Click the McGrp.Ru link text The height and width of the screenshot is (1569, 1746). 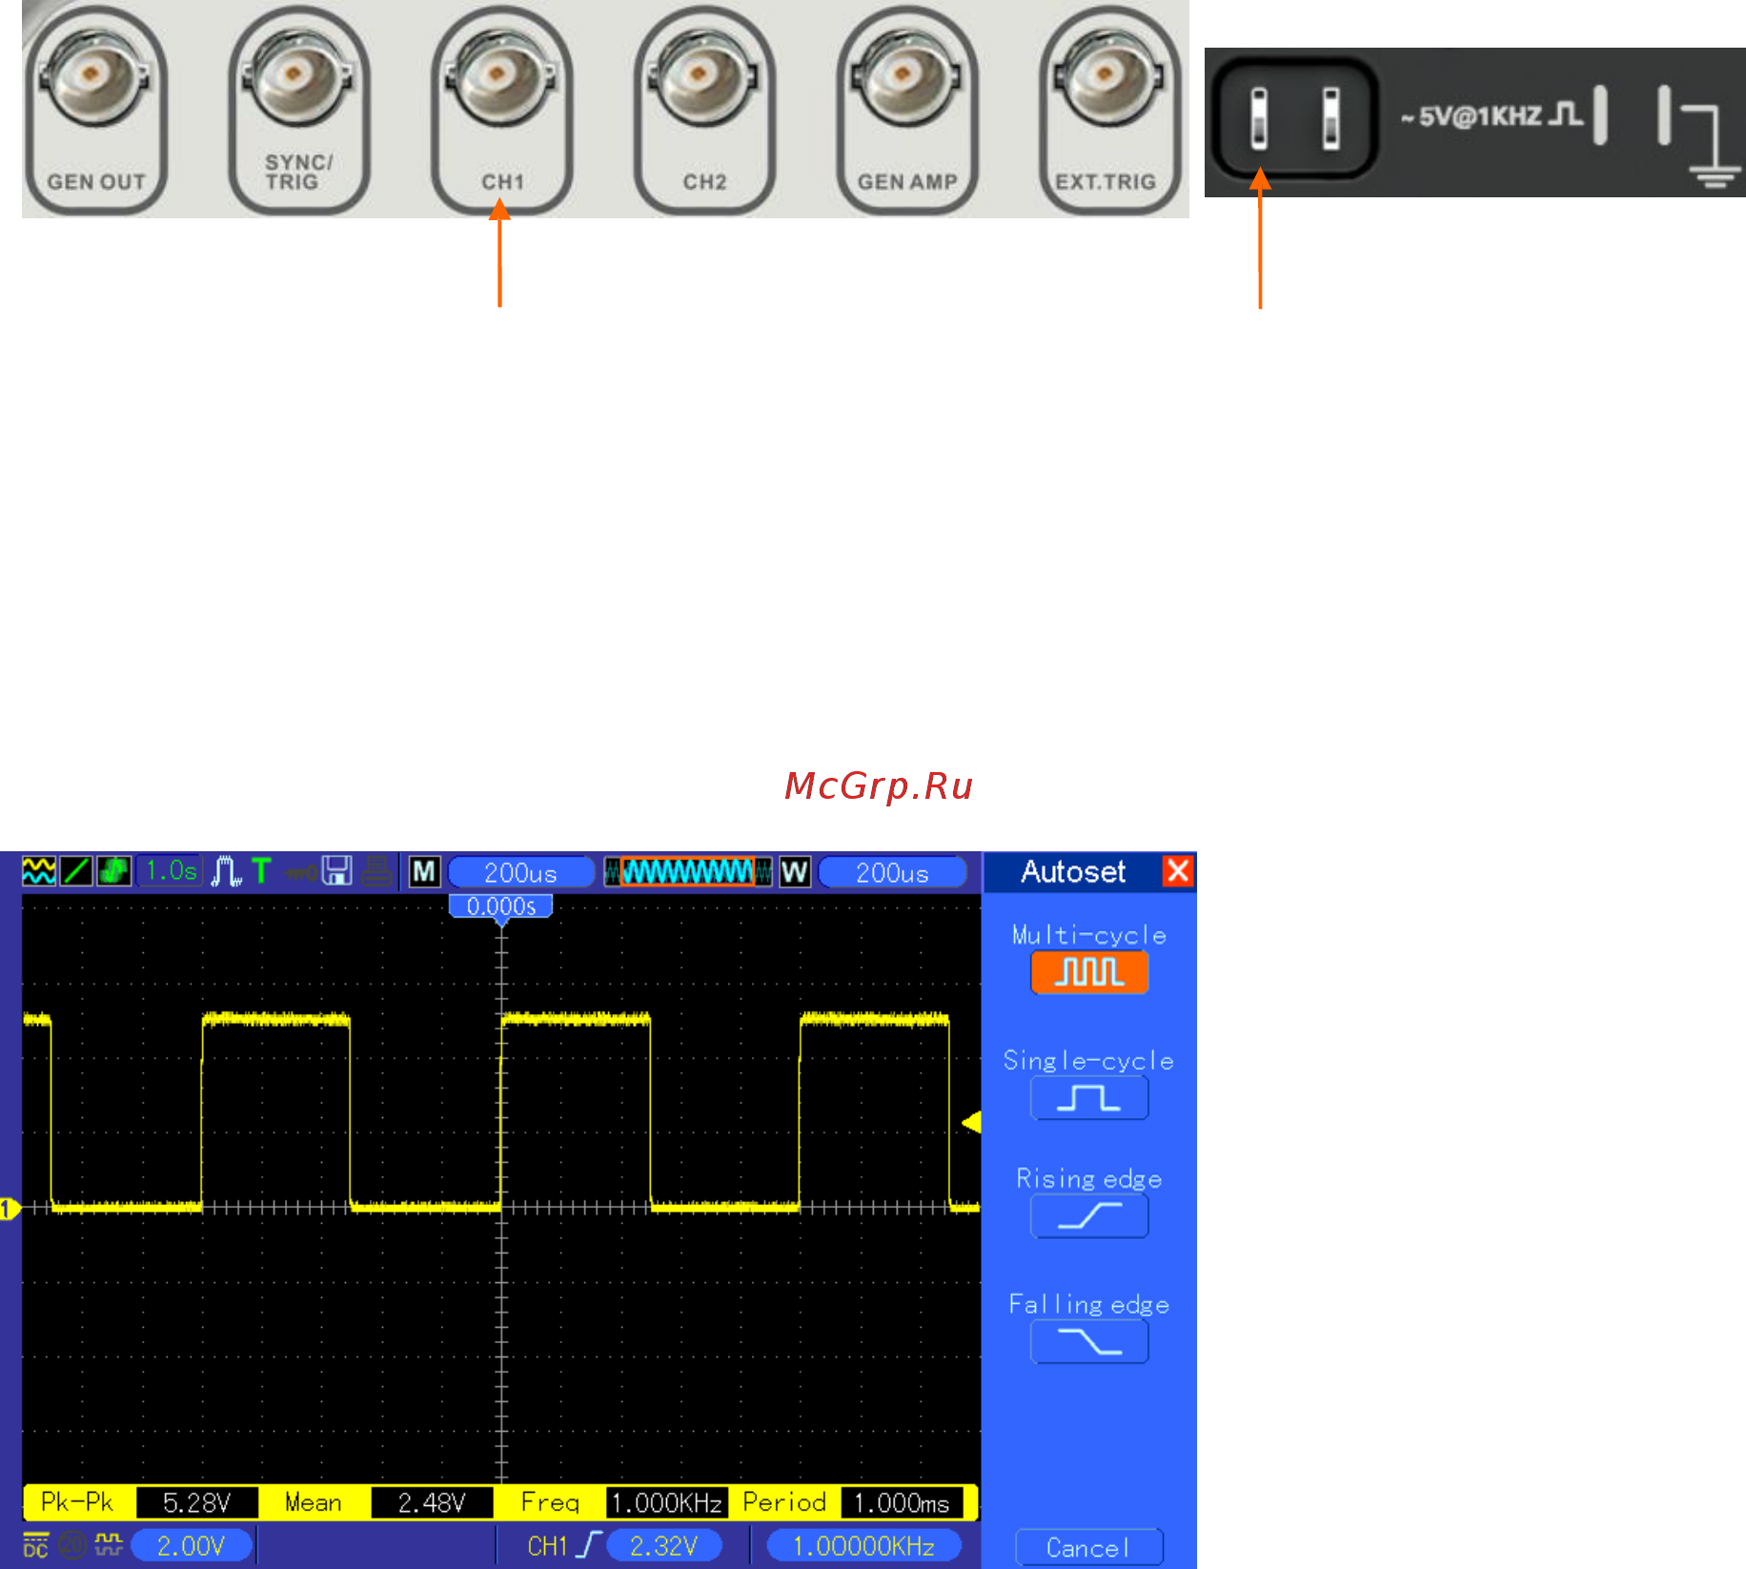coord(878,786)
